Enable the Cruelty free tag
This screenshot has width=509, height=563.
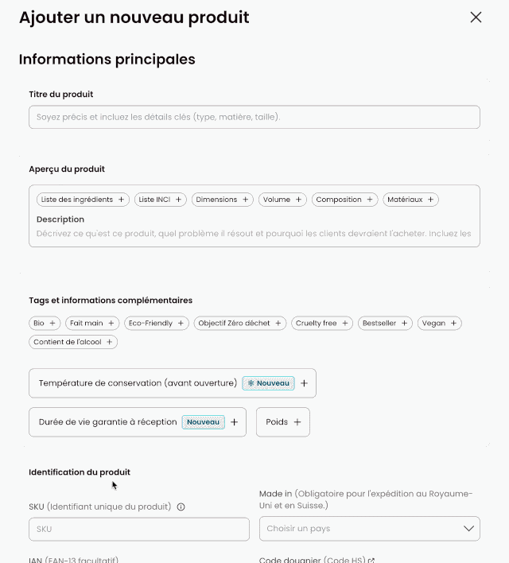tap(321, 324)
